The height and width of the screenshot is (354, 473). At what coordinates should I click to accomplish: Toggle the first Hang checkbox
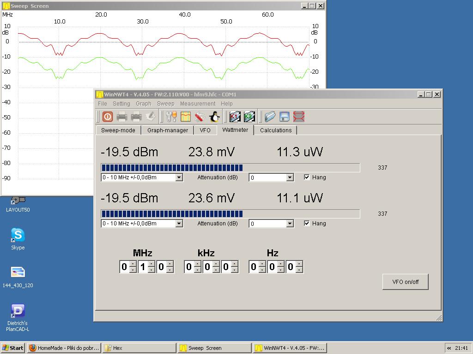point(307,177)
